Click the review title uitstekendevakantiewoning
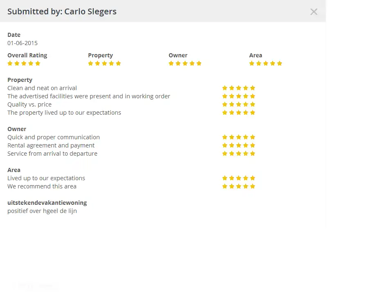 coord(47,203)
